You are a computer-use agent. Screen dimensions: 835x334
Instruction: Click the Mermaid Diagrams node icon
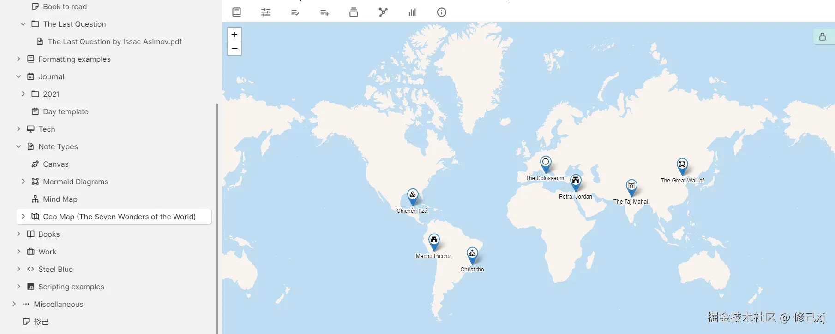click(35, 182)
